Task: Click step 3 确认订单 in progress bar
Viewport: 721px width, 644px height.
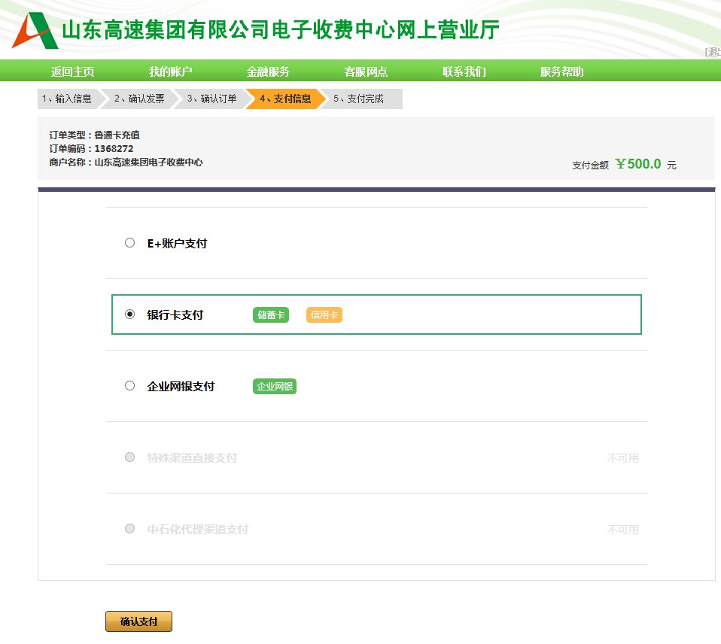Action: [211, 99]
